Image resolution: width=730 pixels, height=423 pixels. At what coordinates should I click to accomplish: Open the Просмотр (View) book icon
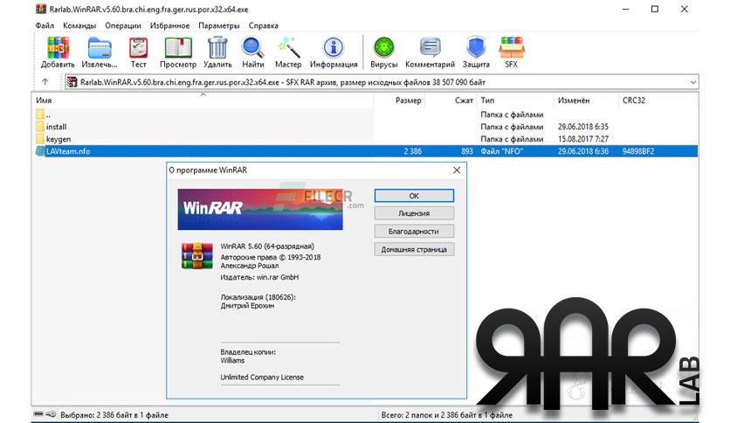178,48
